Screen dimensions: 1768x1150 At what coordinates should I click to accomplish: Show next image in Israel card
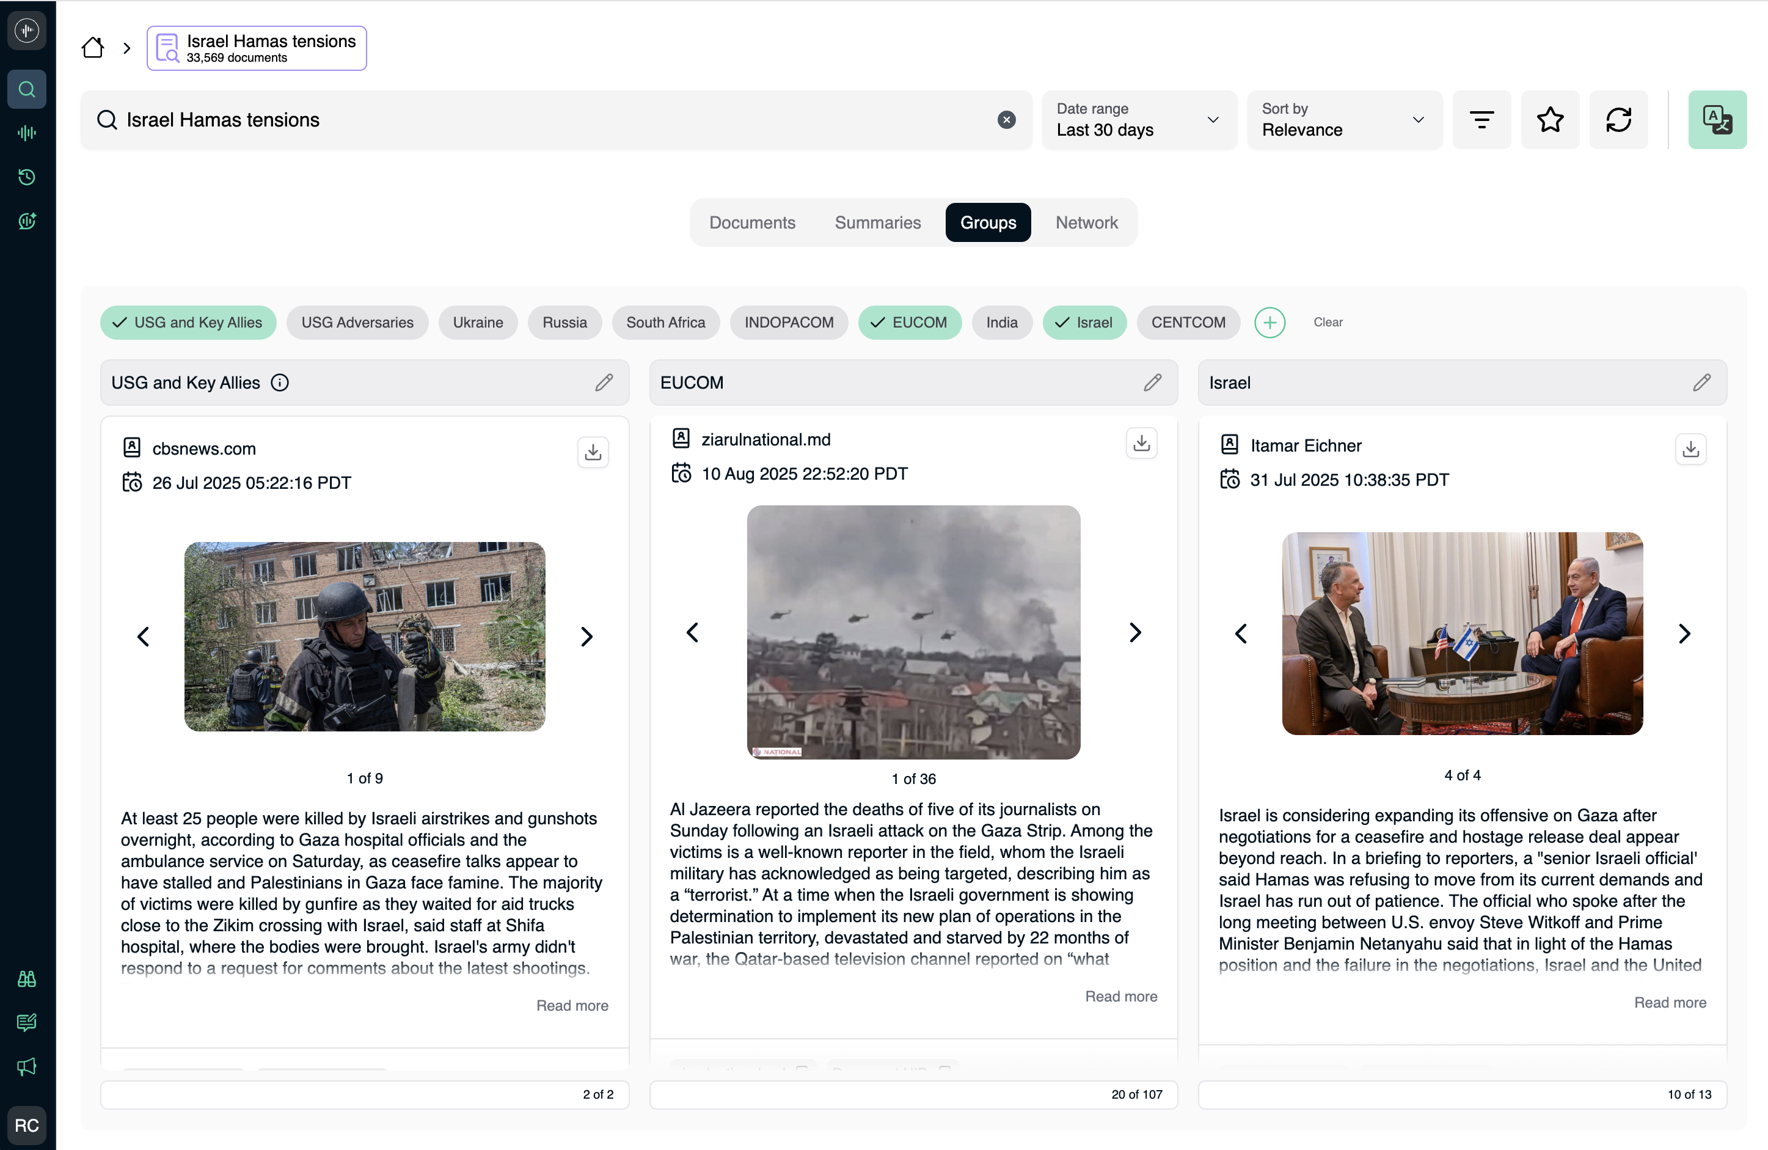click(1684, 634)
